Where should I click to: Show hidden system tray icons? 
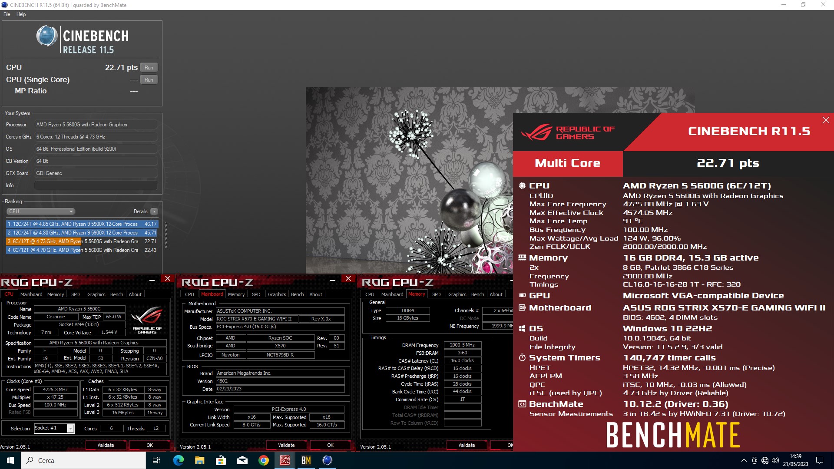744,460
